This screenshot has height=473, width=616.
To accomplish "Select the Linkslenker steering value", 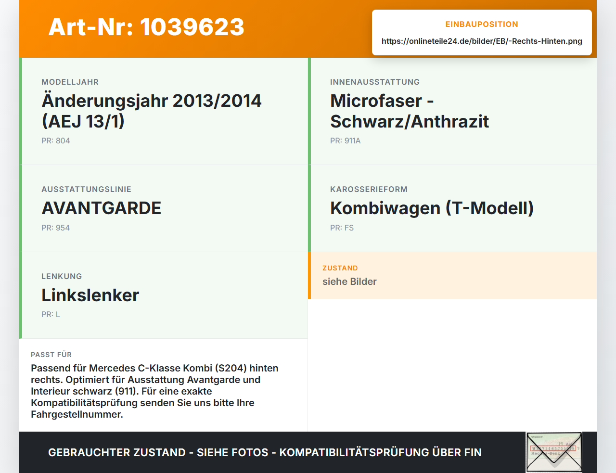I will tap(90, 295).
